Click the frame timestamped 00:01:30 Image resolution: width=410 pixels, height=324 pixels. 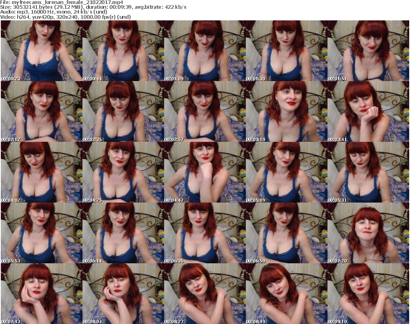[x=286, y=51]
